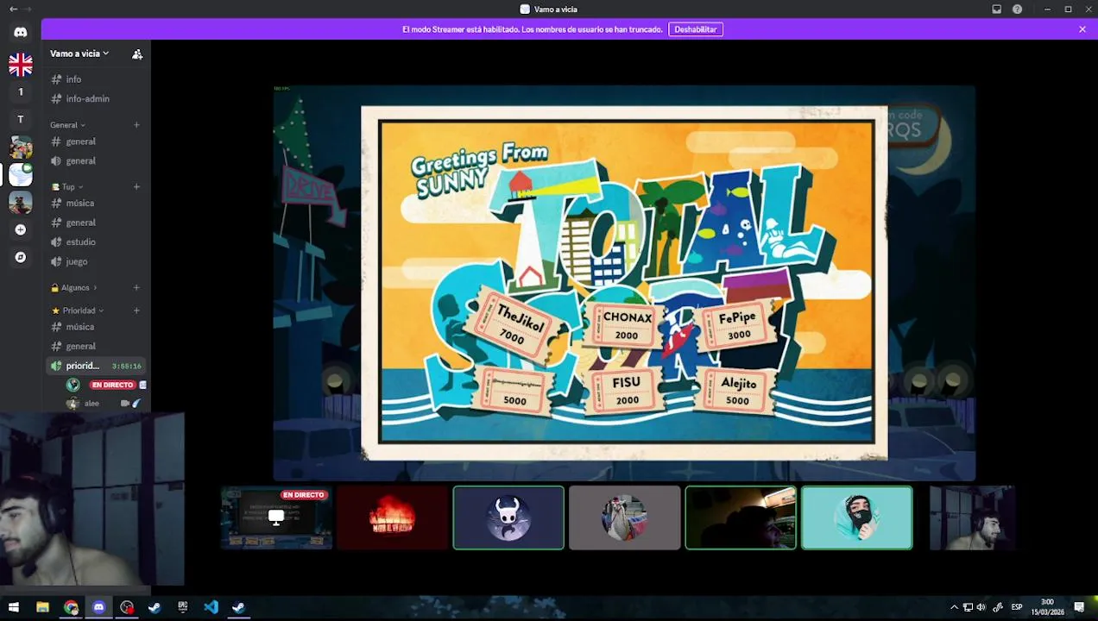
Task: Open Discord from the taskbar
Action: coord(98,607)
